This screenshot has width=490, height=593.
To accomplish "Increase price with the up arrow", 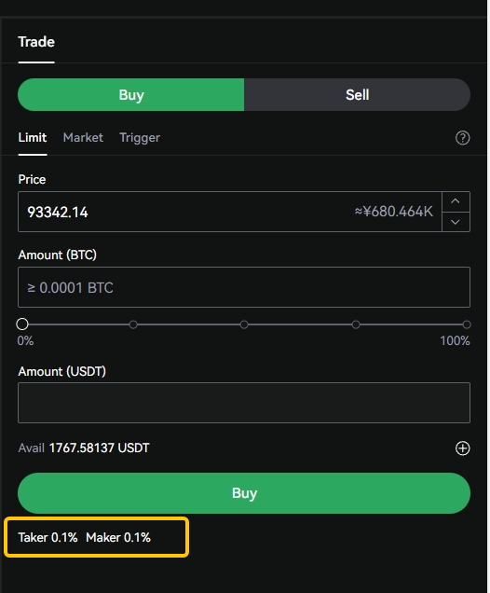I will pos(456,201).
